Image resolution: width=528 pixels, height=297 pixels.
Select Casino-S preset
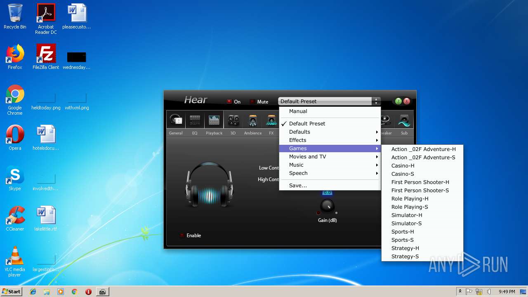[x=422, y=174]
